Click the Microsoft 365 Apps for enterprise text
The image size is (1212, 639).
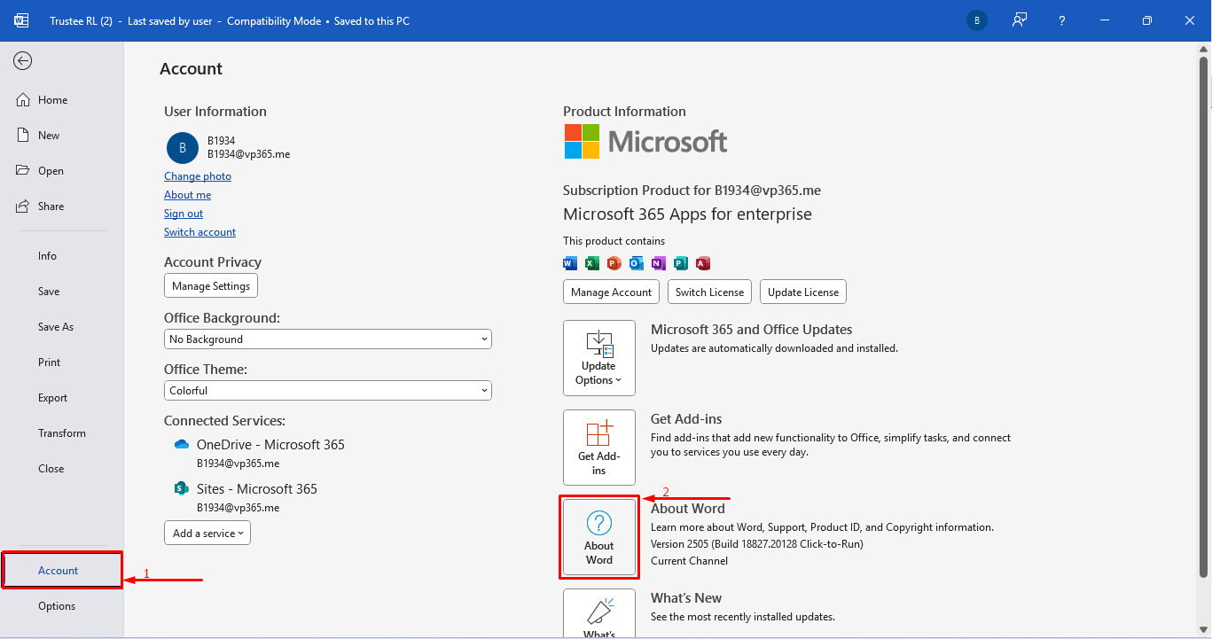[x=687, y=214]
